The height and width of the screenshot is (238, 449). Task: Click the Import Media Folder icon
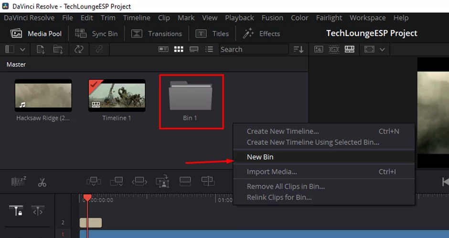click(x=58, y=49)
